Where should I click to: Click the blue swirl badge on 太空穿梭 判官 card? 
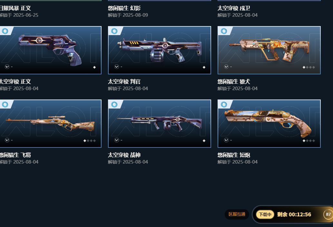coord(114,31)
